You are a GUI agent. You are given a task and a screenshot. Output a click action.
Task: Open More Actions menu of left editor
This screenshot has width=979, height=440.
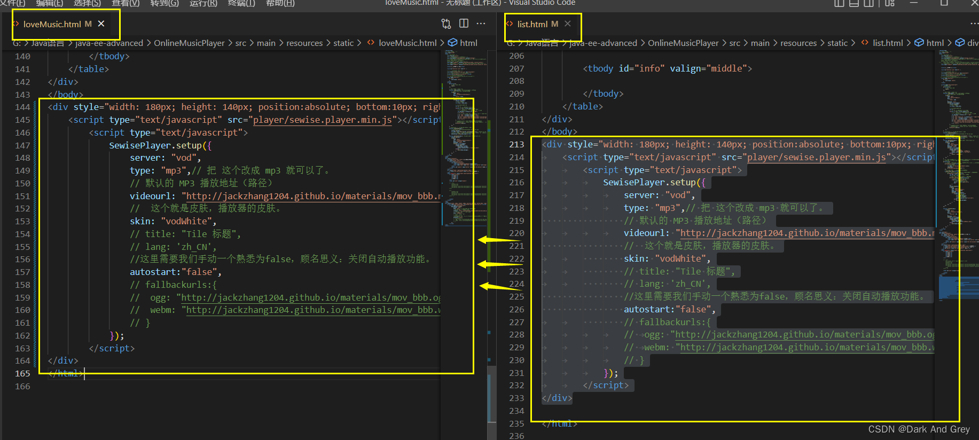(481, 23)
